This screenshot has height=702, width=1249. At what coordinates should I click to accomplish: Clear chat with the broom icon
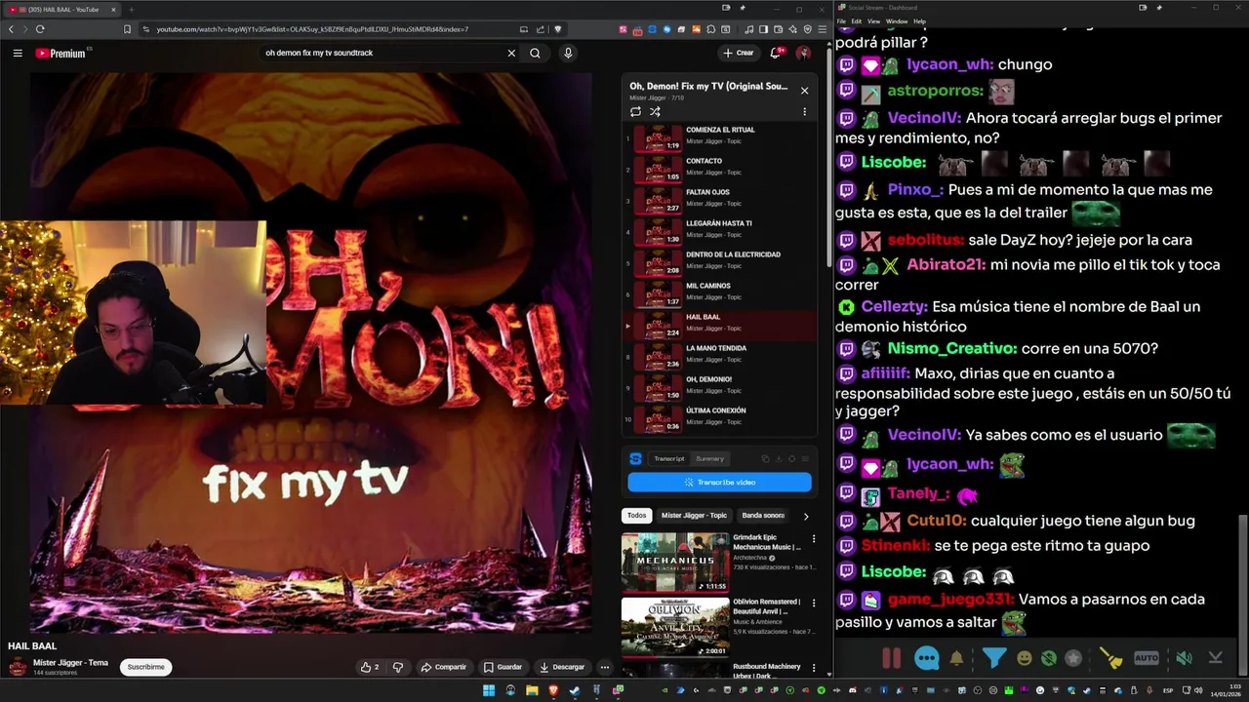point(1111,658)
